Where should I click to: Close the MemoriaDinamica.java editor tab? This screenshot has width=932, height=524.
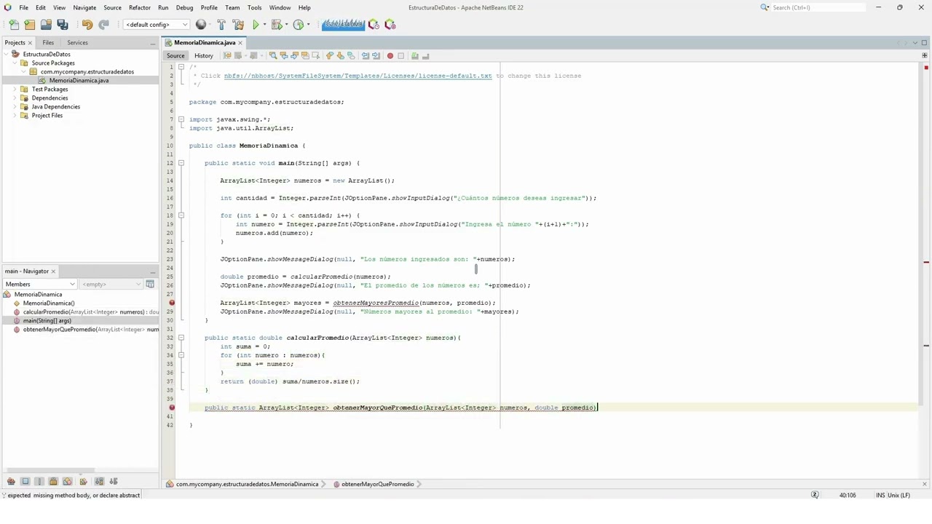click(240, 43)
